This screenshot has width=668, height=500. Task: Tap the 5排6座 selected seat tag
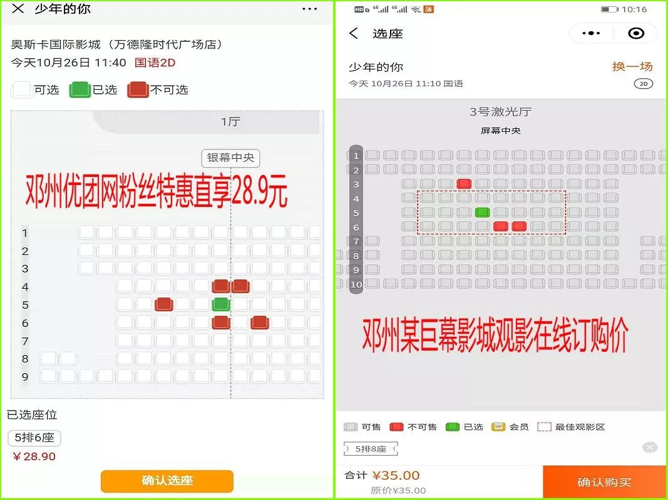34,438
